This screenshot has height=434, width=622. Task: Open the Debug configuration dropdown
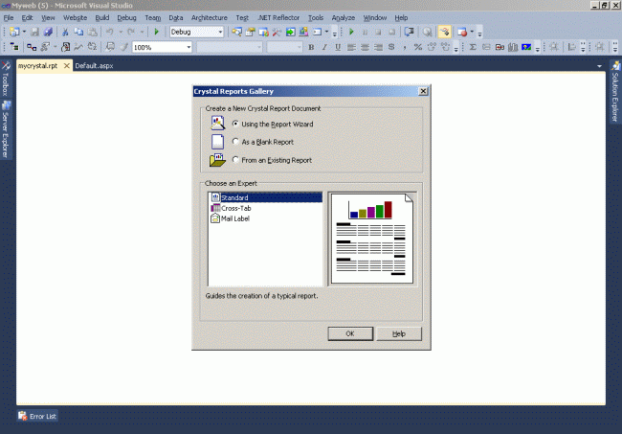pyautogui.click(x=220, y=32)
